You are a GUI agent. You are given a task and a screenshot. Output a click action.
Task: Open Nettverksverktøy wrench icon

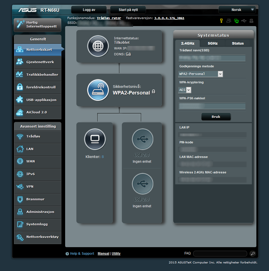(20, 237)
